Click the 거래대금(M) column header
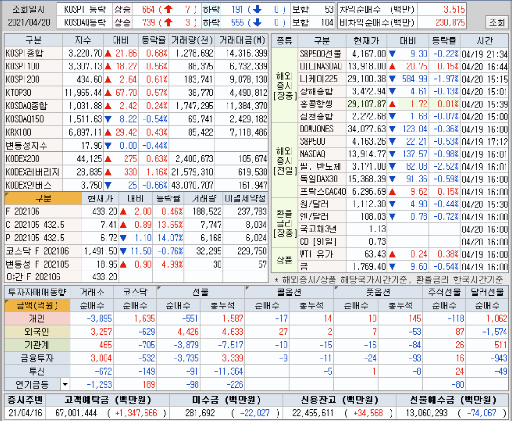512x421 pixels. (241, 40)
